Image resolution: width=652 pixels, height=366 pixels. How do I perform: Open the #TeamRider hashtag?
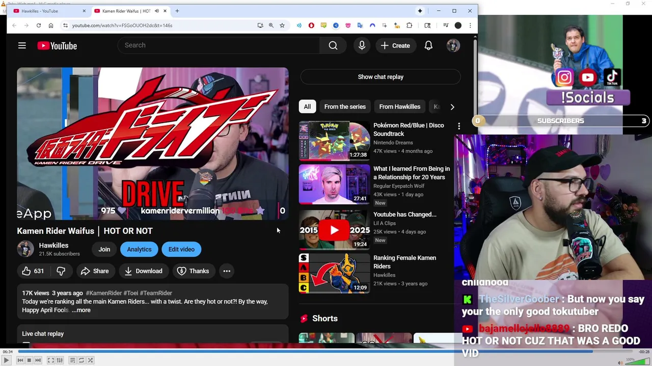(x=156, y=293)
